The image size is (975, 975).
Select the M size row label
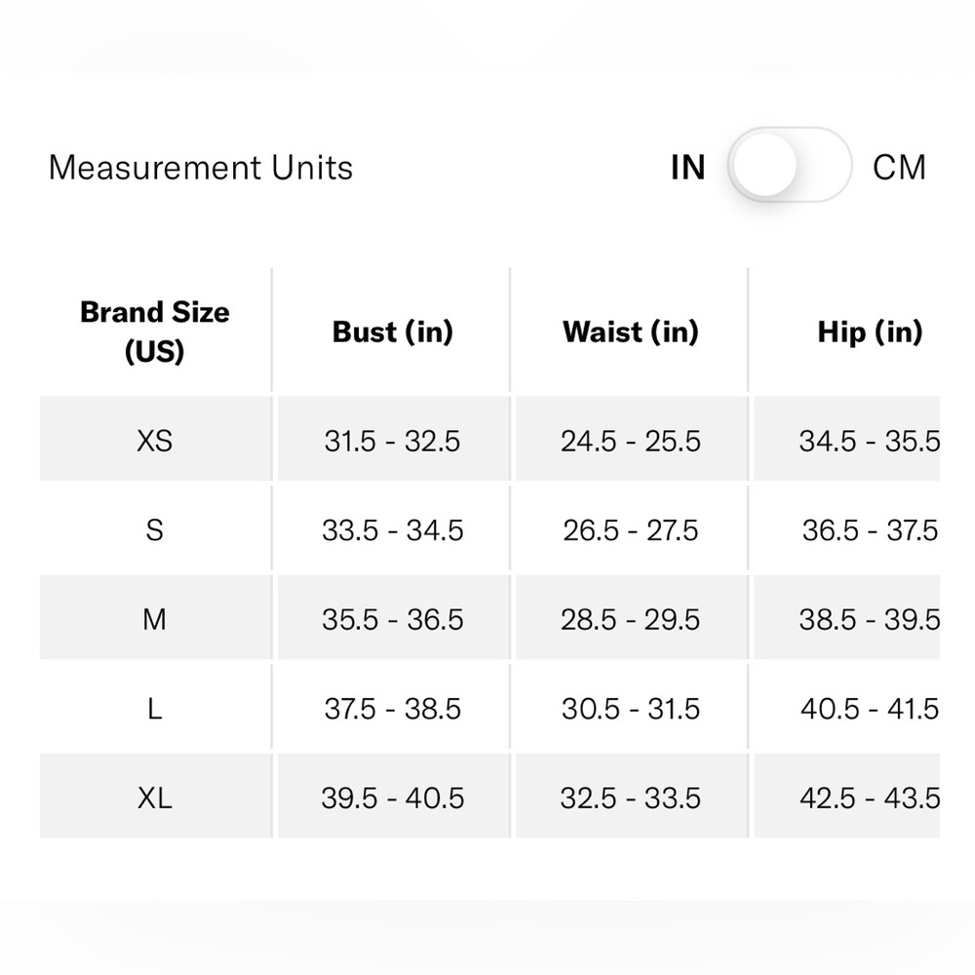[x=155, y=619]
